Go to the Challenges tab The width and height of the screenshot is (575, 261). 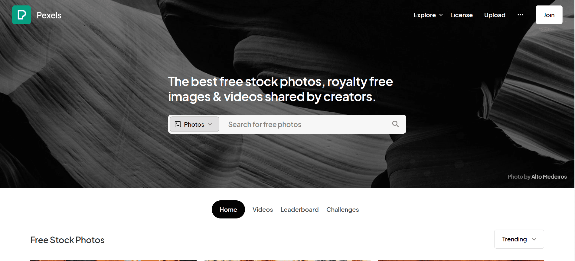pos(342,209)
